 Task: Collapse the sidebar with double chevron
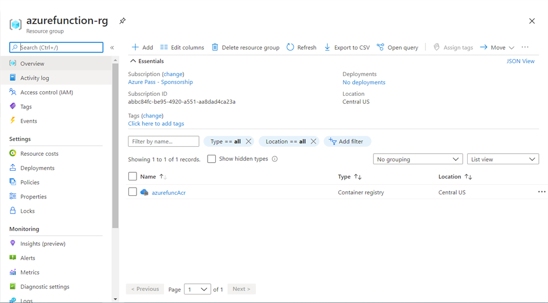112,48
